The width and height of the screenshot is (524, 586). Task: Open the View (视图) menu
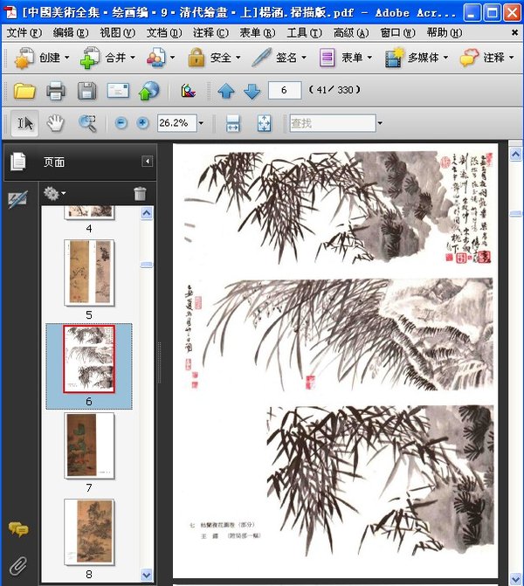coord(117,33)
